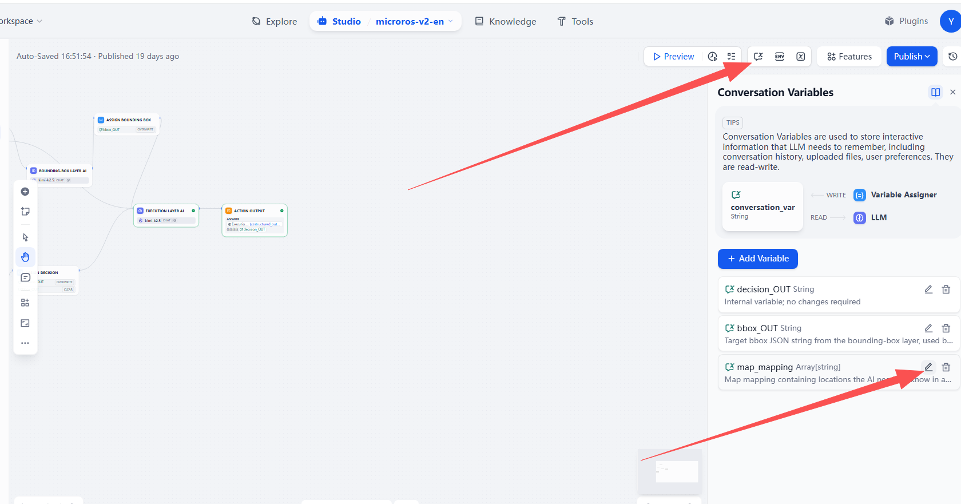This screenshot has height=504, width=961.
Task: Open the Features button
Action: pos(849,57)
